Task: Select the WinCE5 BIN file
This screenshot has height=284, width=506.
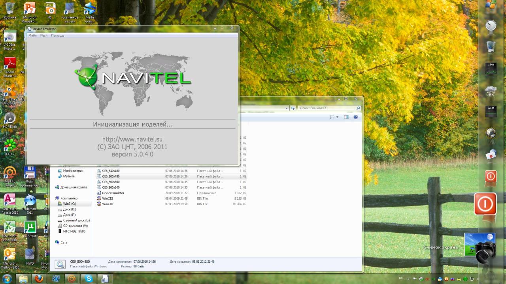Action: [x=108, y=198]
